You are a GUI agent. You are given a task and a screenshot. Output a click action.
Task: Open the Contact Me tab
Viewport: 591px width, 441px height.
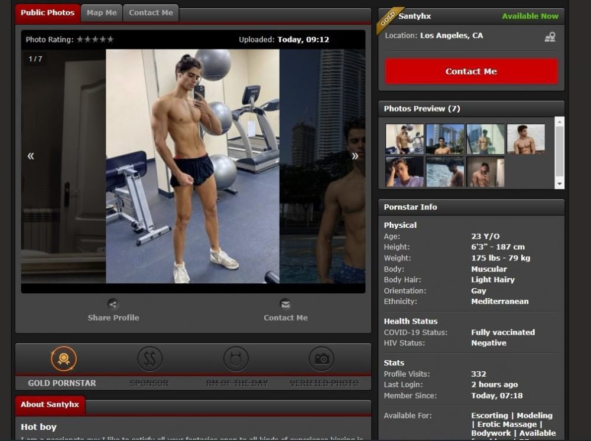click(x=151, y=13)
